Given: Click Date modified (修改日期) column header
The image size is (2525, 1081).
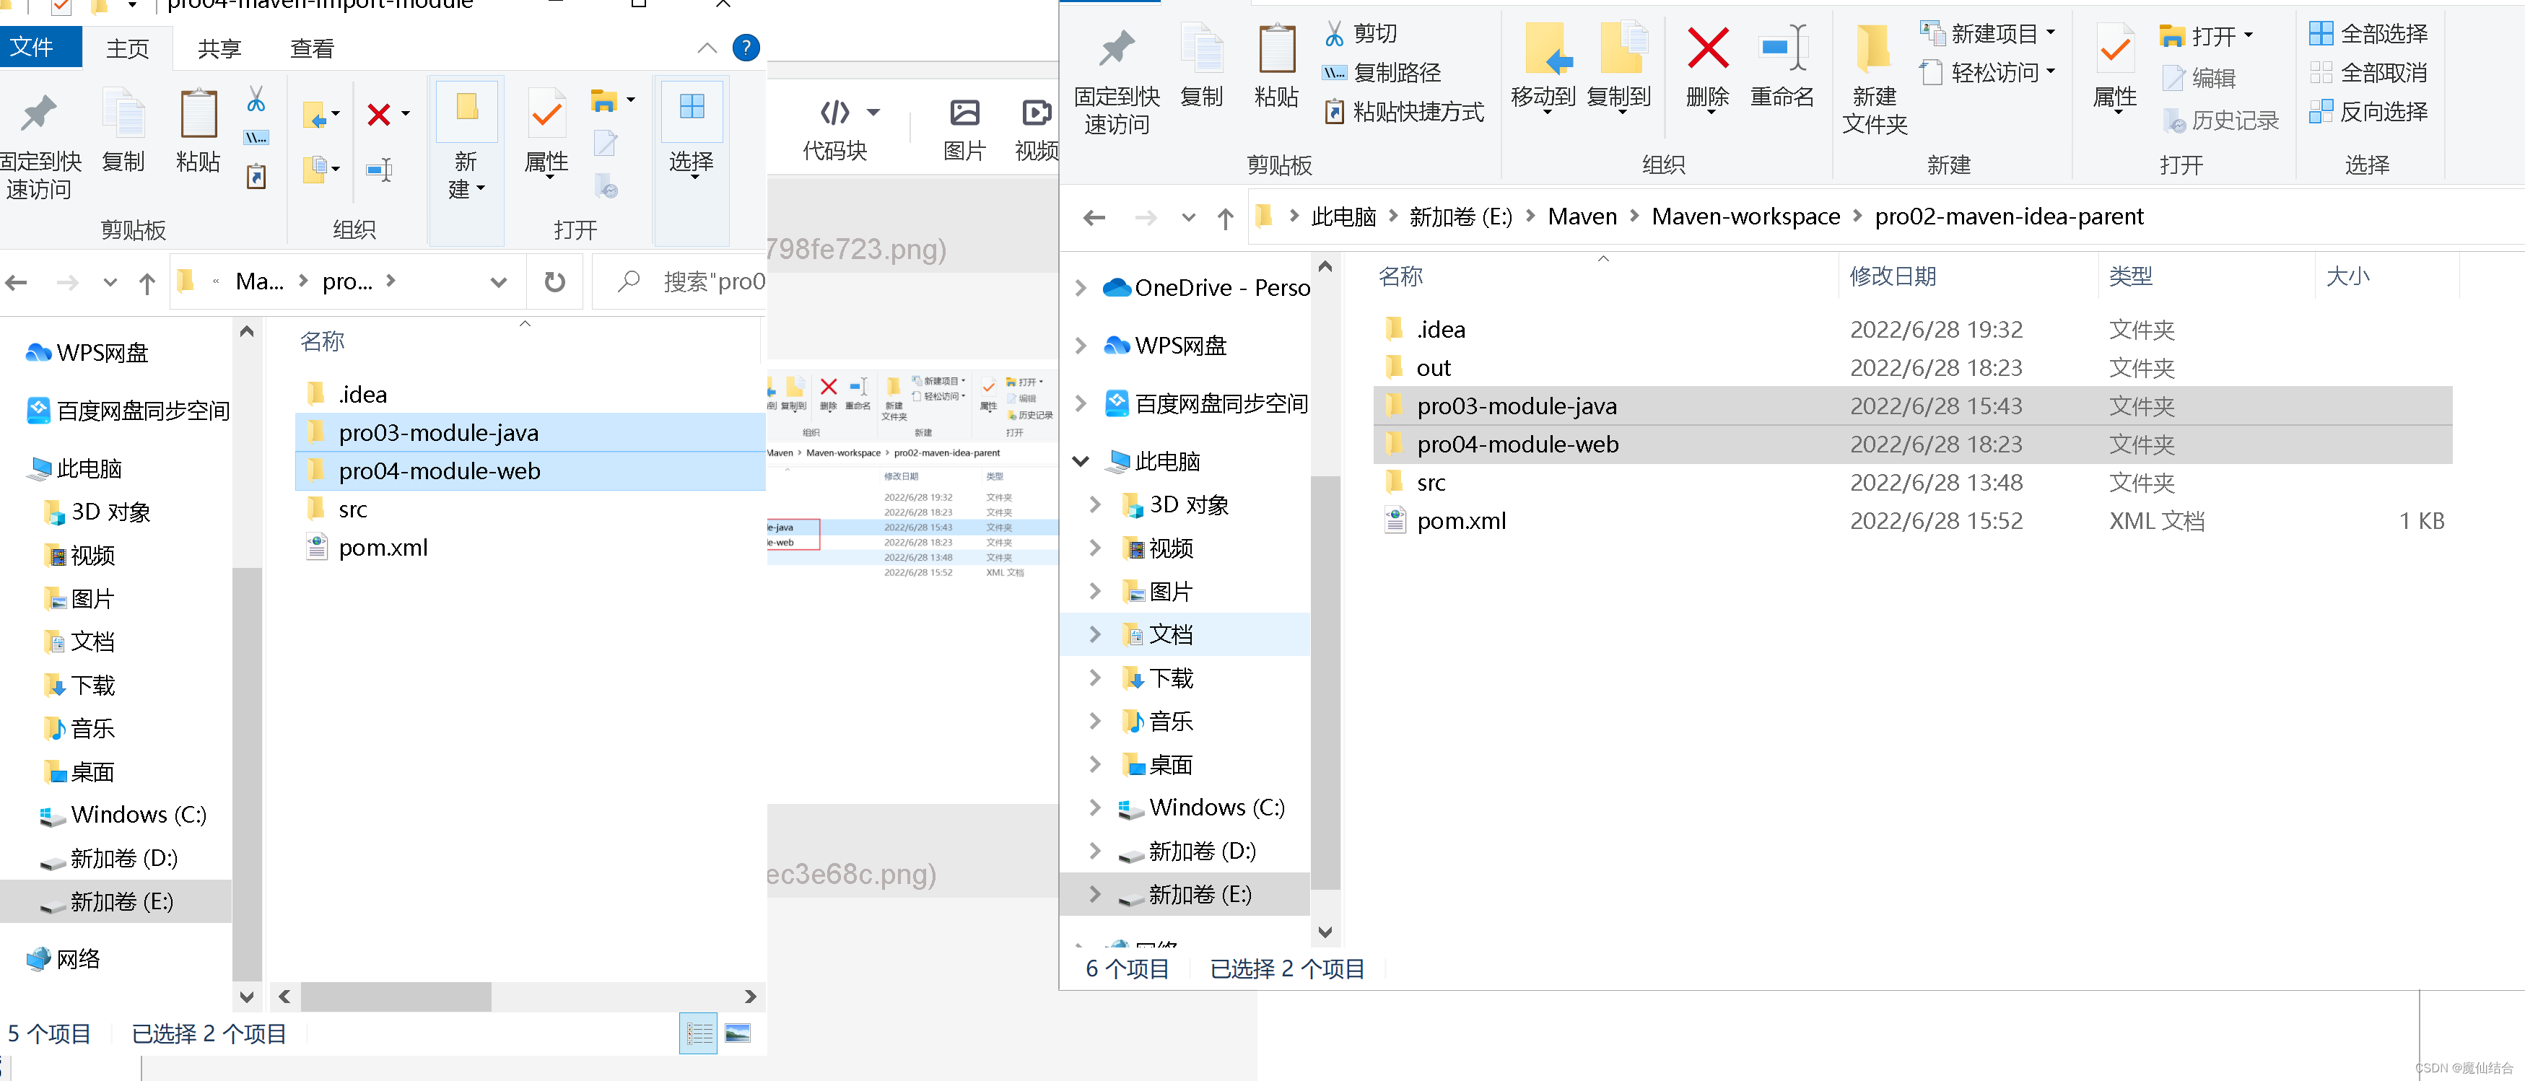Looking at the screenshot, I should (1968, 276).
